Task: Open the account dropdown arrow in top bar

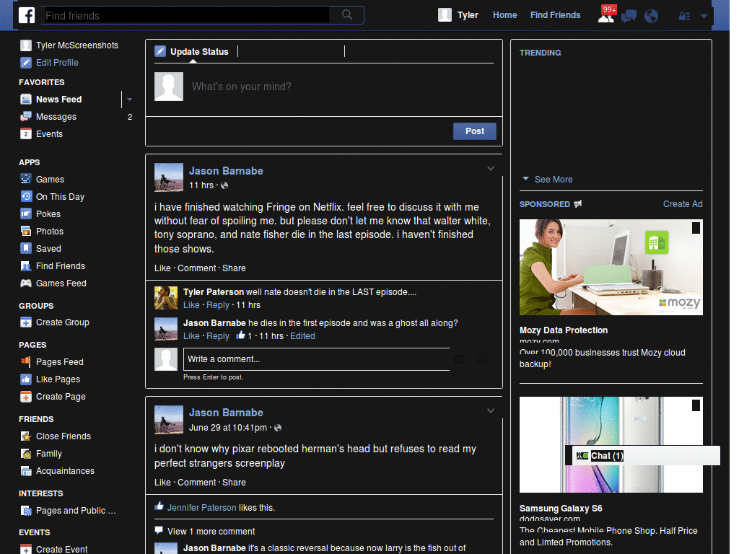Action: [704, 17]
